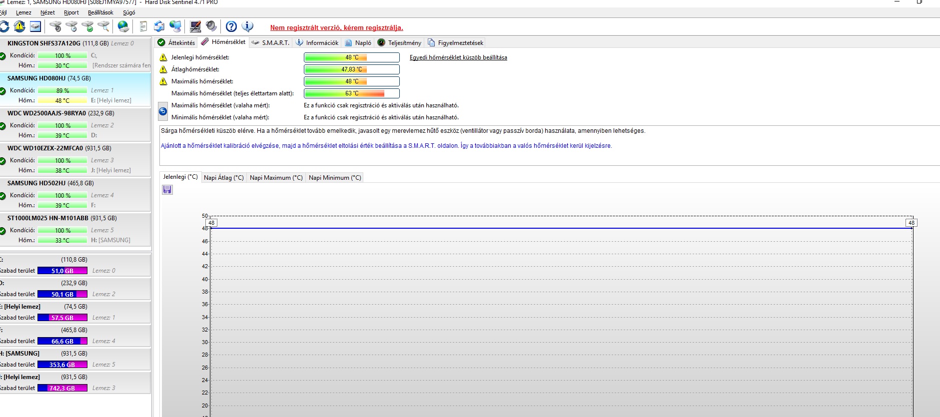Click green check icon of ST1000LM025 Kondíció
940x417 pixels.
click(x=2, y=231)
